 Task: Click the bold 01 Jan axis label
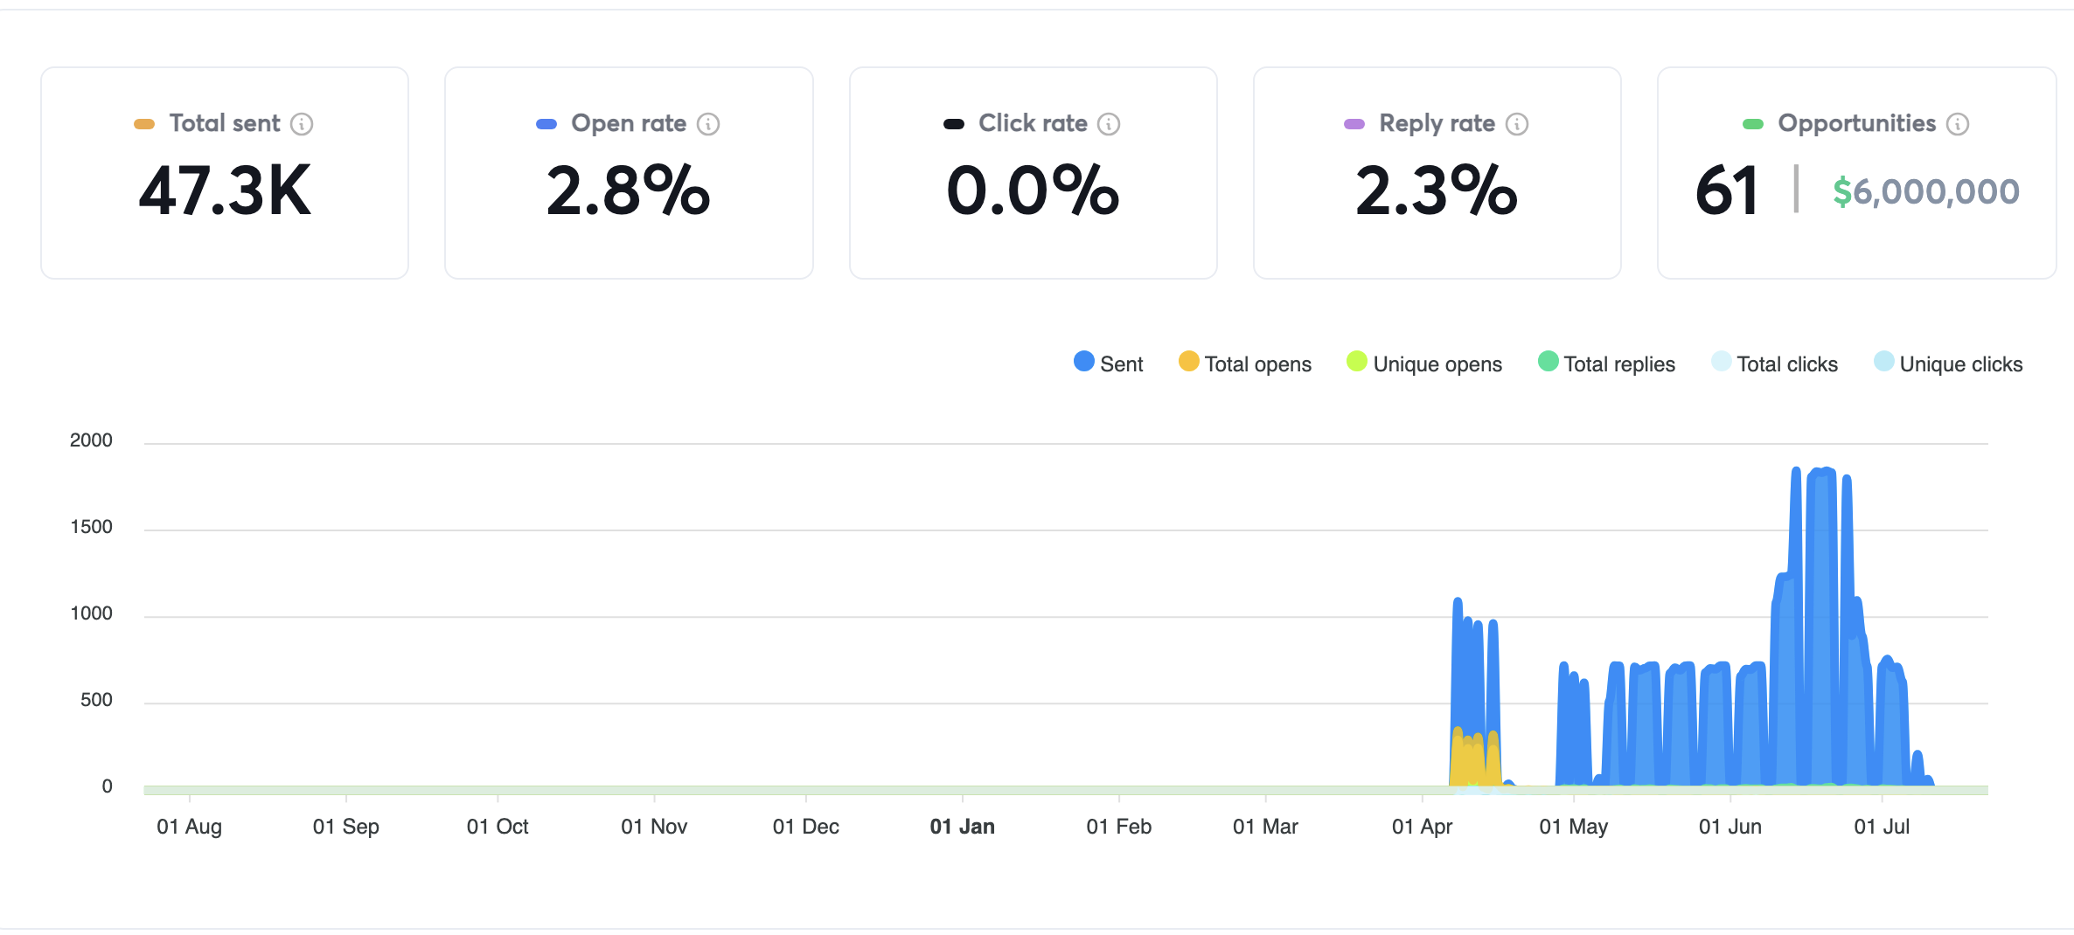coord(962,827)
